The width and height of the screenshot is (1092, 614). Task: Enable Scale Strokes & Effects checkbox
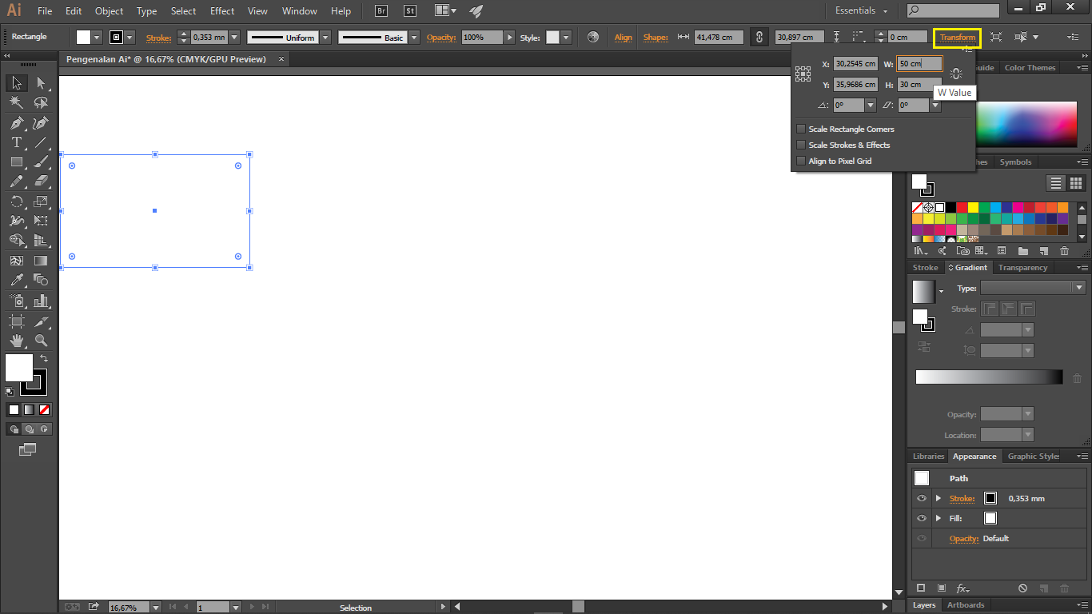[x=801, y=145]
